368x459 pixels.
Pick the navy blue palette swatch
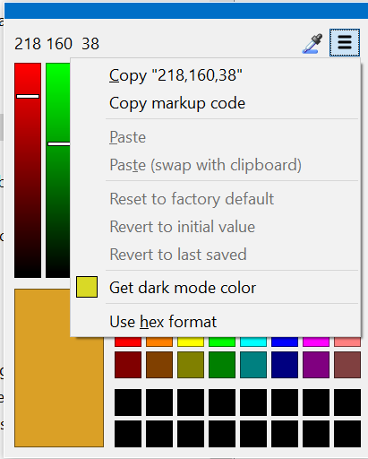pos(285,365)
